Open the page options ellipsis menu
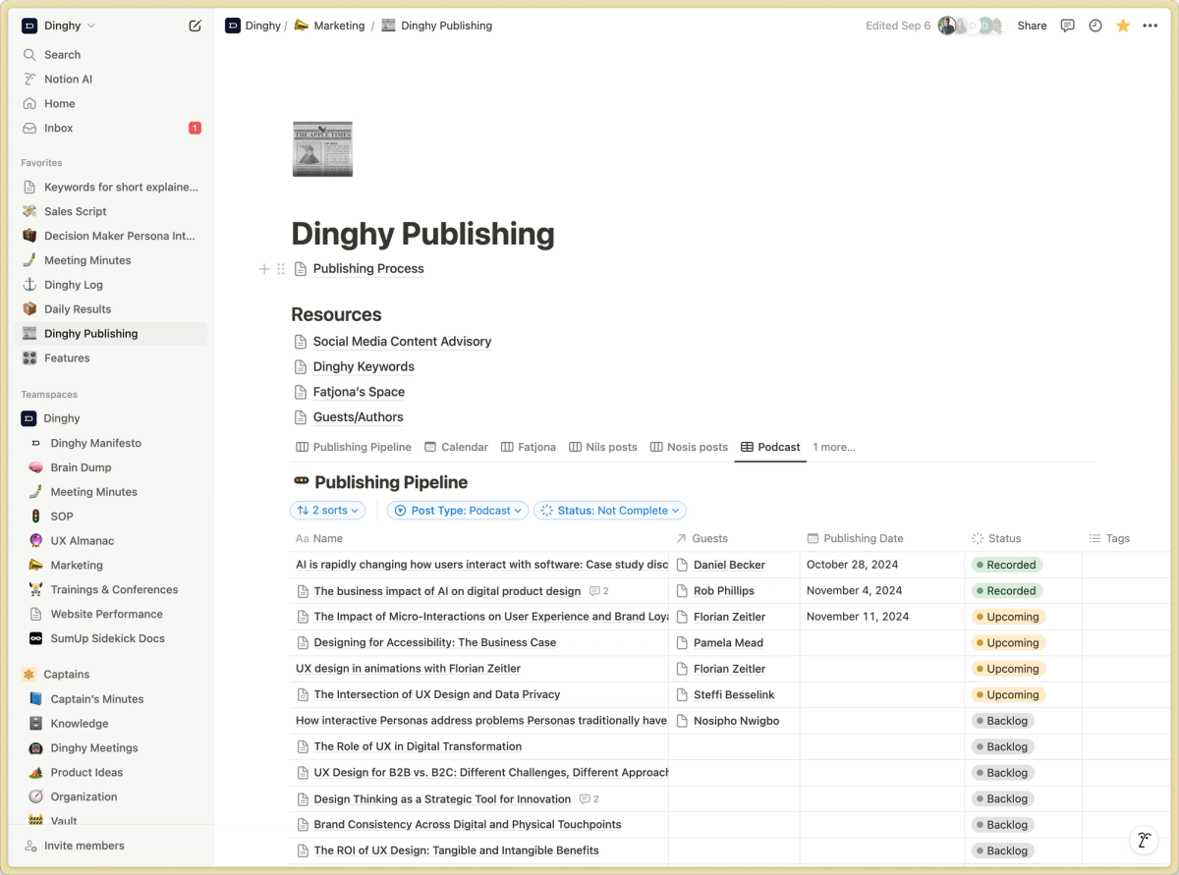The height and width of the screenshot is (875, 1179). [1151, 26]
